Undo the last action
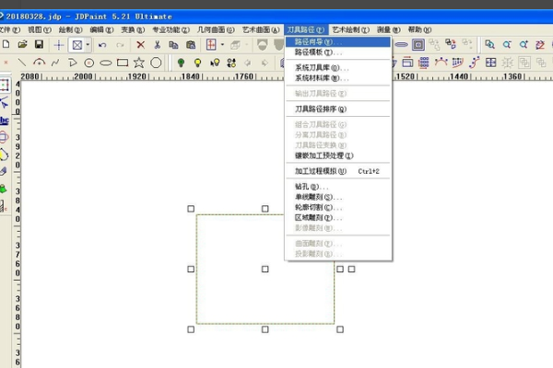The image size is (553, 368). click(102, 45)
